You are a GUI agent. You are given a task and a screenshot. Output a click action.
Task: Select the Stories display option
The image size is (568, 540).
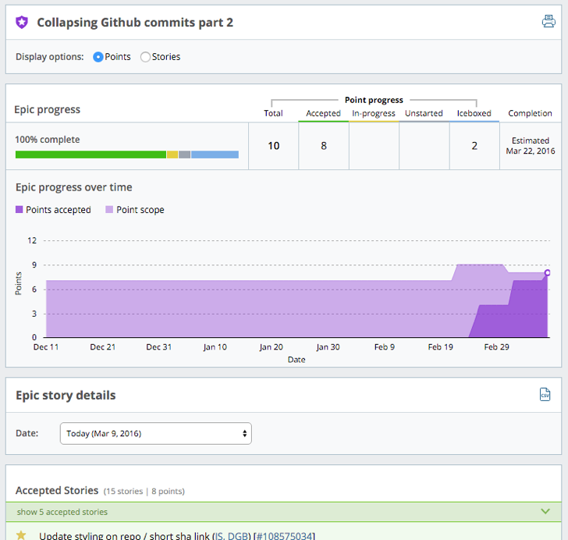tap(145, 57)
